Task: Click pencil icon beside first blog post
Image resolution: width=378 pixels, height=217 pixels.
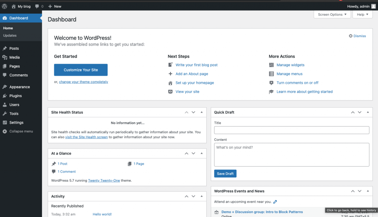Action: point(170,65)
